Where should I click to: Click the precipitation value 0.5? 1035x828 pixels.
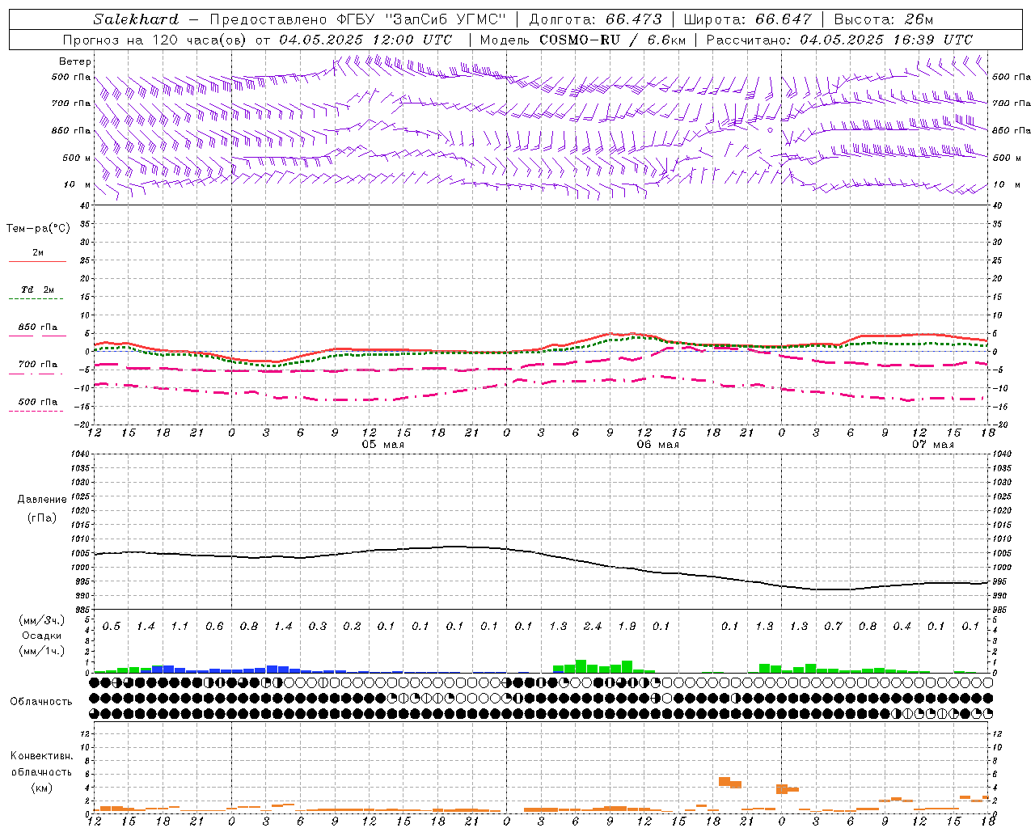(112, 627)
